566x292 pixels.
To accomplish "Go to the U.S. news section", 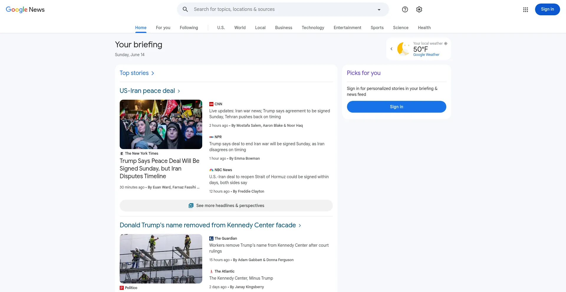I will click(x=221, y=28).
